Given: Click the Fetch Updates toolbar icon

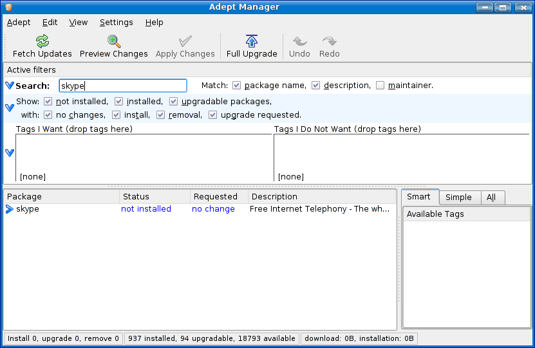Looking at the screenshot, I should coord(42,42).
